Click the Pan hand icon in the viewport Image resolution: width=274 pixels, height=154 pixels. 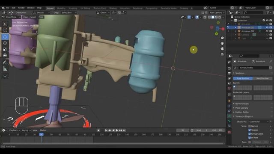point(222,43)
